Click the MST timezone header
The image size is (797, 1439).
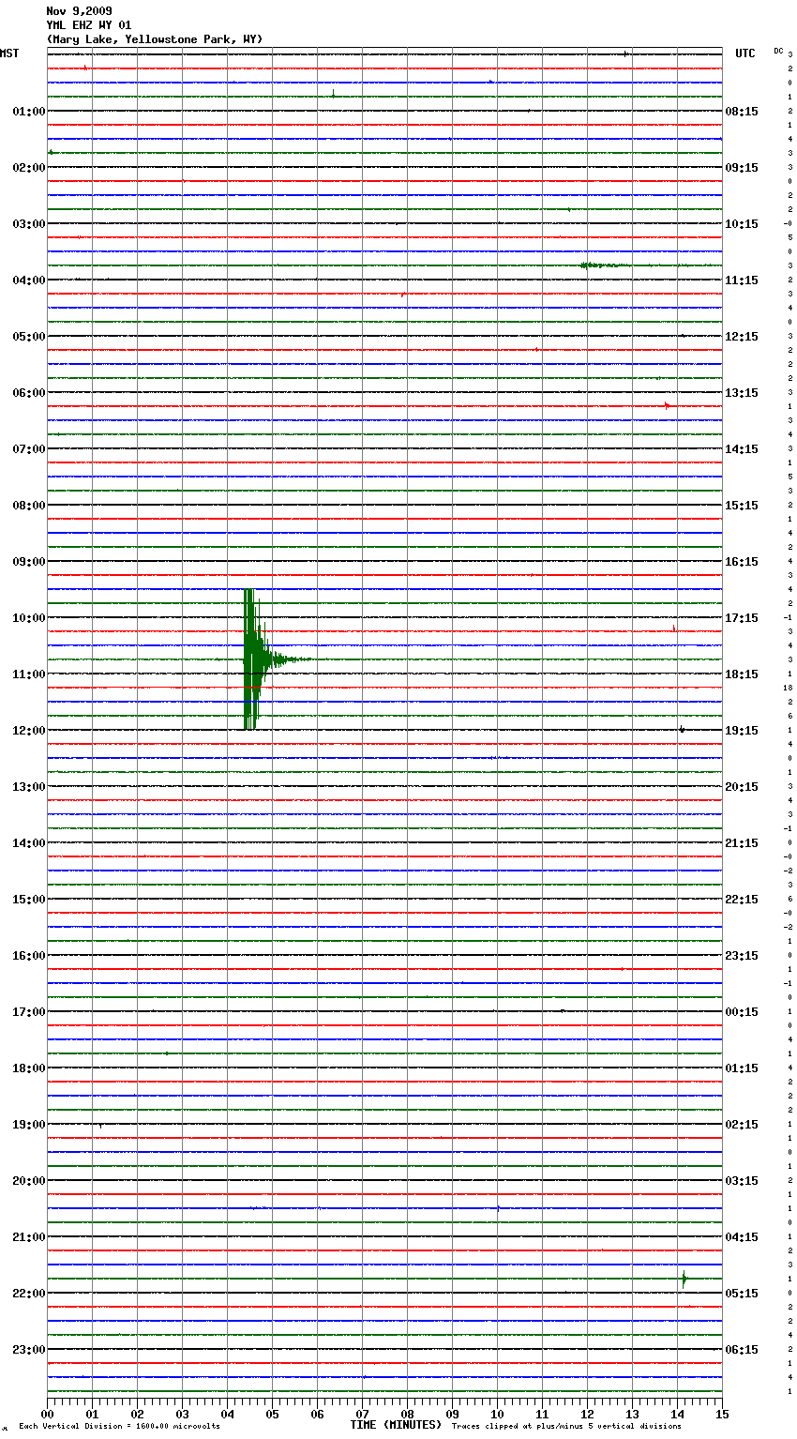pyautogui.click(x=9, y=53)
